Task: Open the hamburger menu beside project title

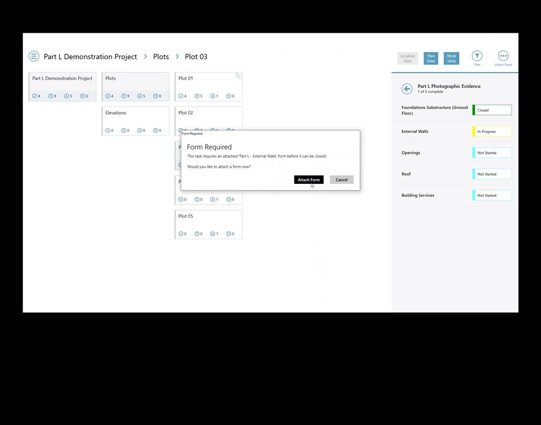Action: [x=34, y=57]
